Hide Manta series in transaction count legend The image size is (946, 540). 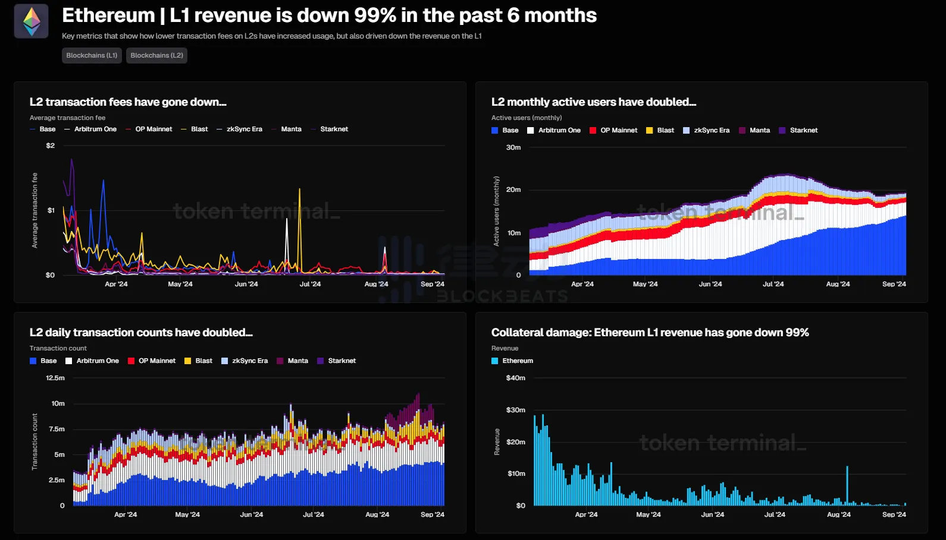click(x=293, y=361)
